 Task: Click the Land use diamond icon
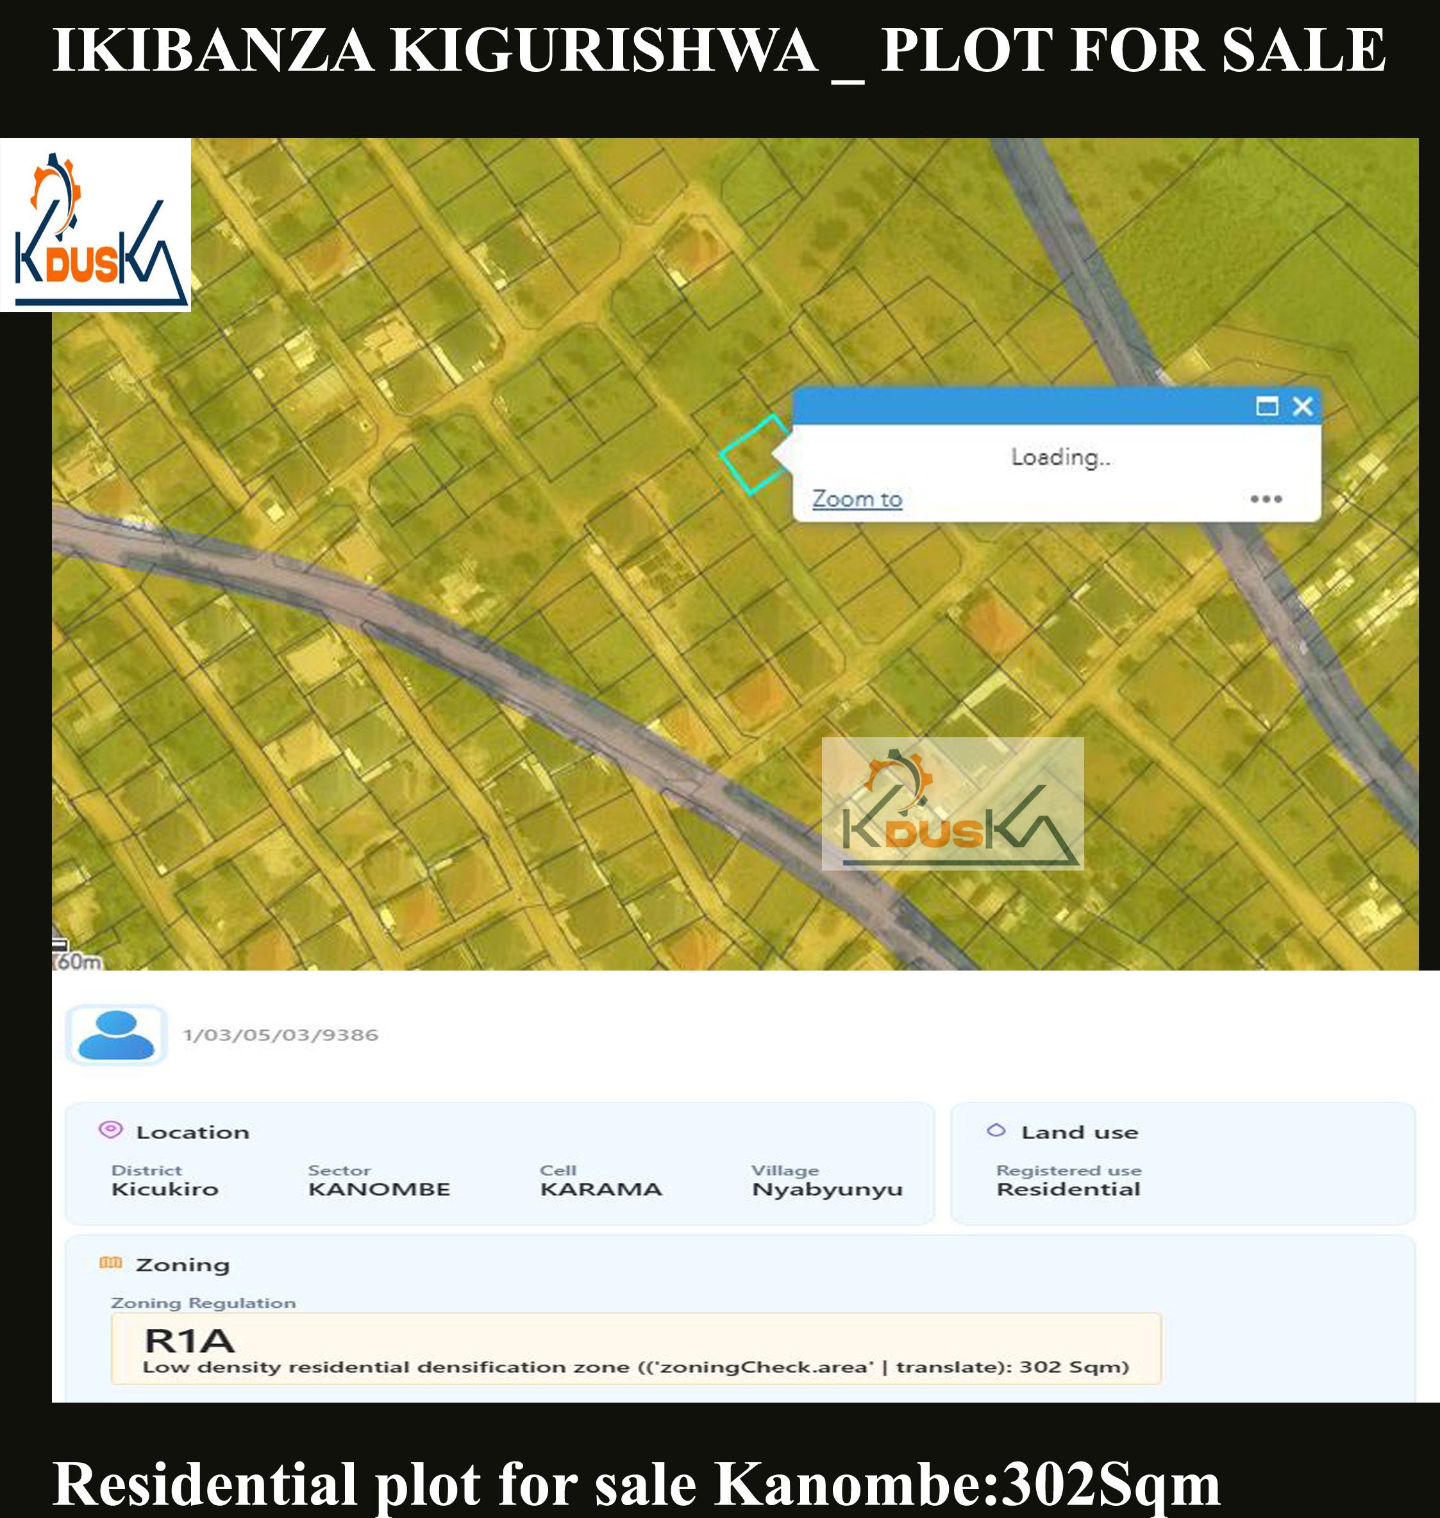click(x=995, y=1132)
